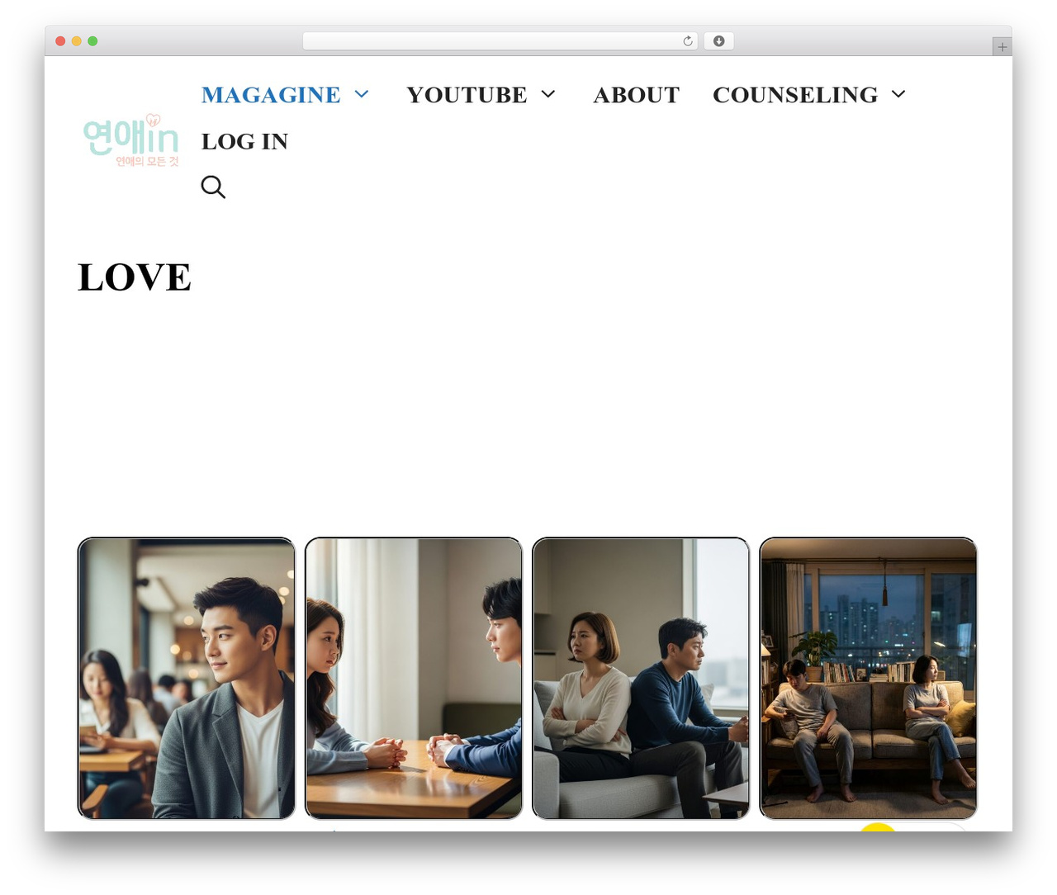The image size is (1057, 895).
Task: Expand the COUNSELING dropdown chevron
Action: coord(899,94)
